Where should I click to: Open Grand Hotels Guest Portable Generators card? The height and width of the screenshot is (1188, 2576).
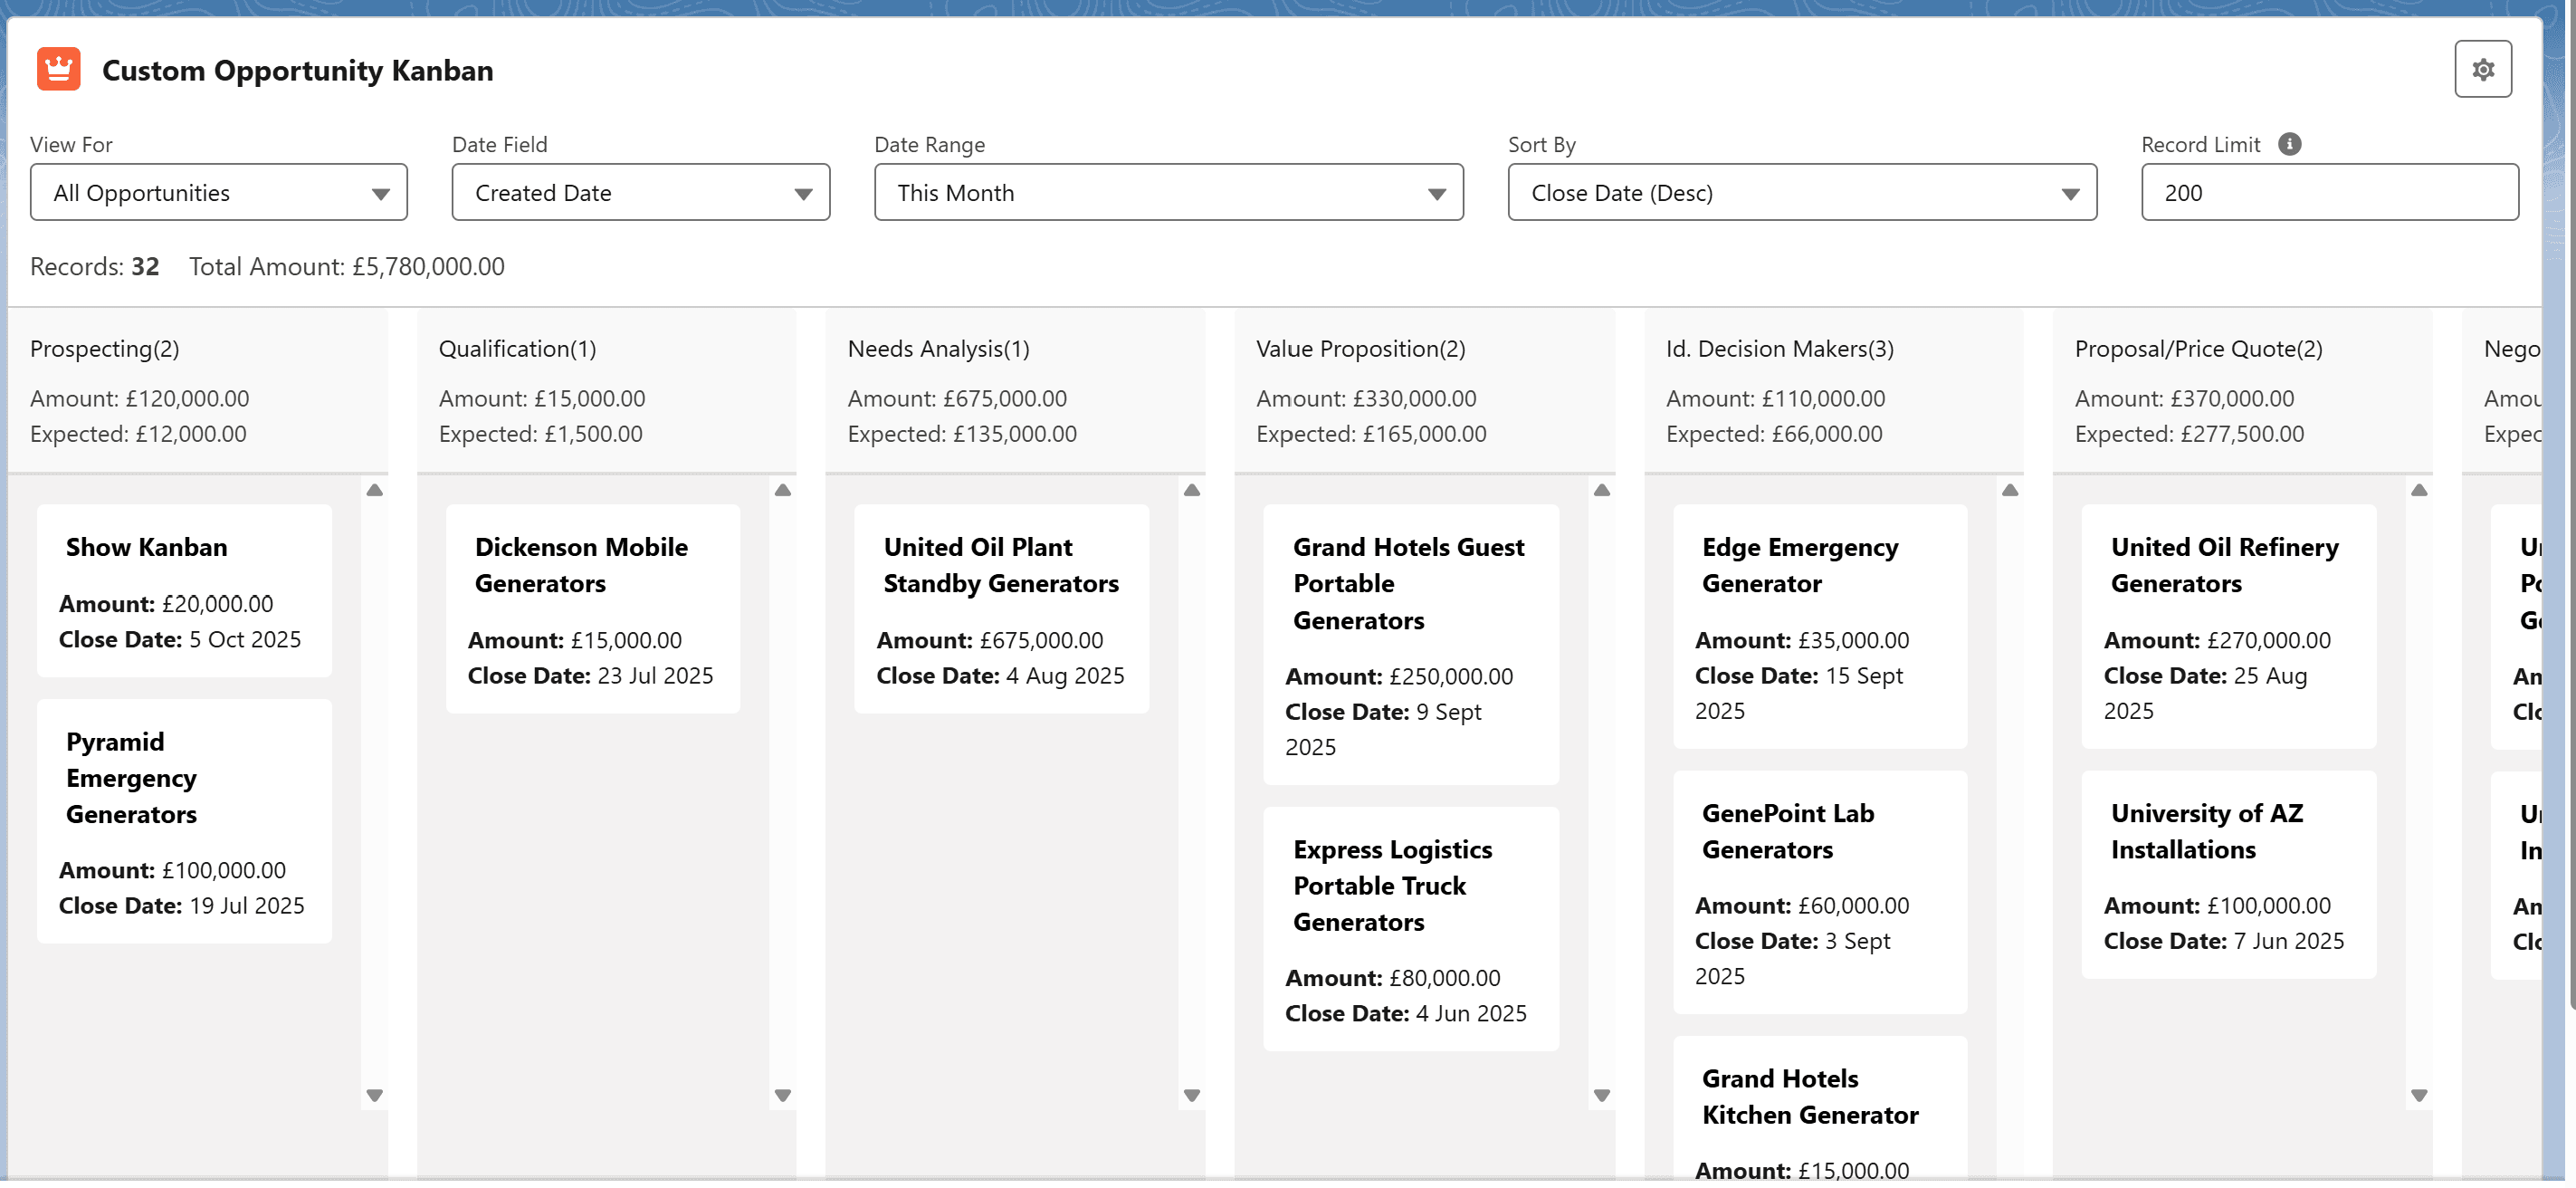(1408, 583)
